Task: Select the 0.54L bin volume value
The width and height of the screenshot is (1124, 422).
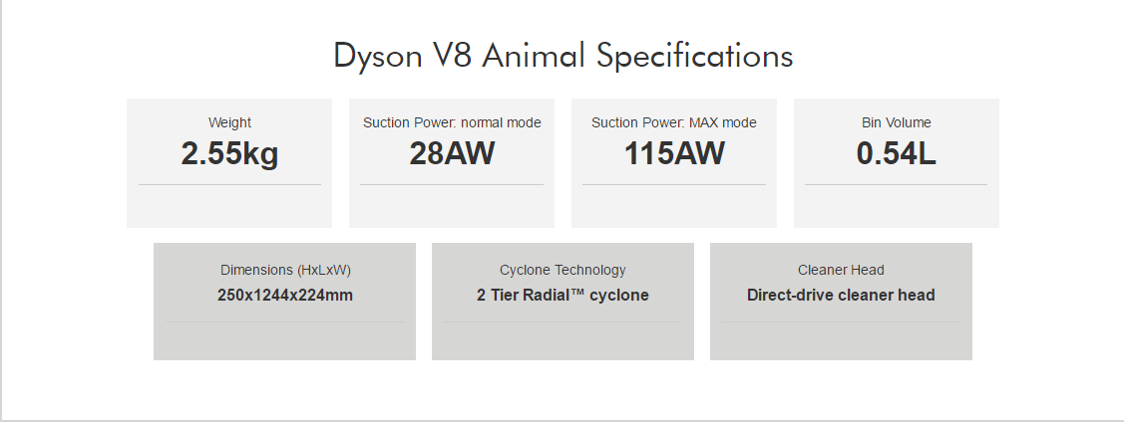Action: click(897, 153)
